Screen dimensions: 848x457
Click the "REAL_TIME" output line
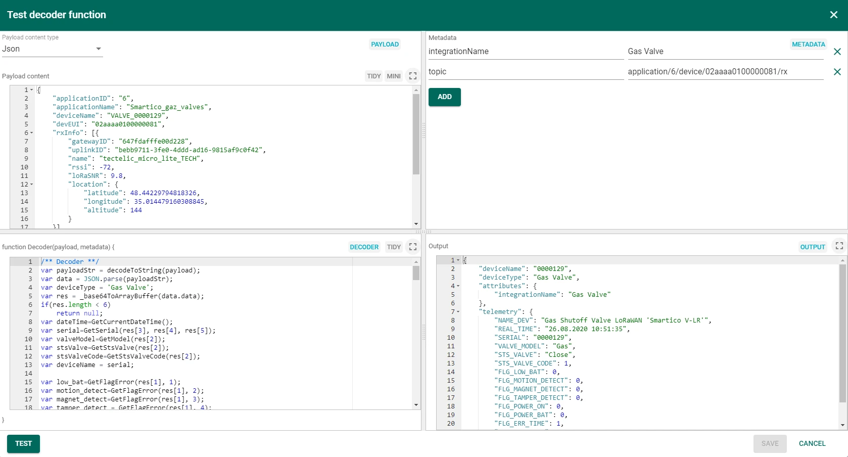tap(562, 329)
